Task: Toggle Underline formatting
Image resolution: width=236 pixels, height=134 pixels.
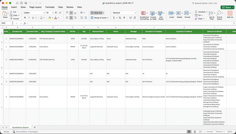Action: pos(33,18)
